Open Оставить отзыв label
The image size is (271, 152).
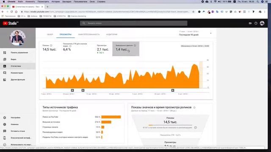point(18,131)
